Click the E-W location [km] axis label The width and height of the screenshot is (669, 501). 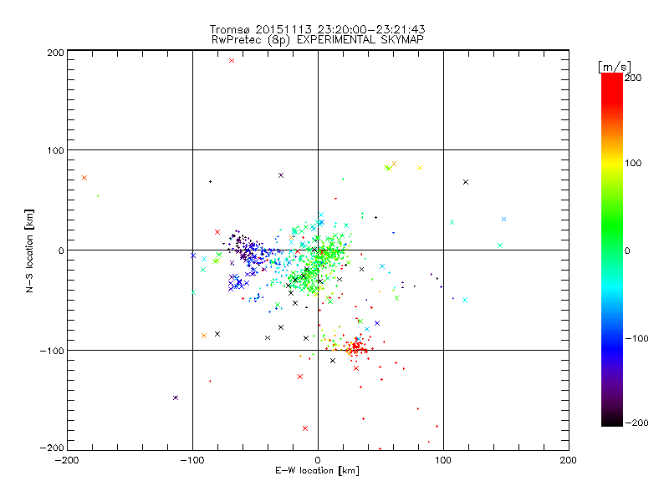pyautogui.click(x=317, y=471)
